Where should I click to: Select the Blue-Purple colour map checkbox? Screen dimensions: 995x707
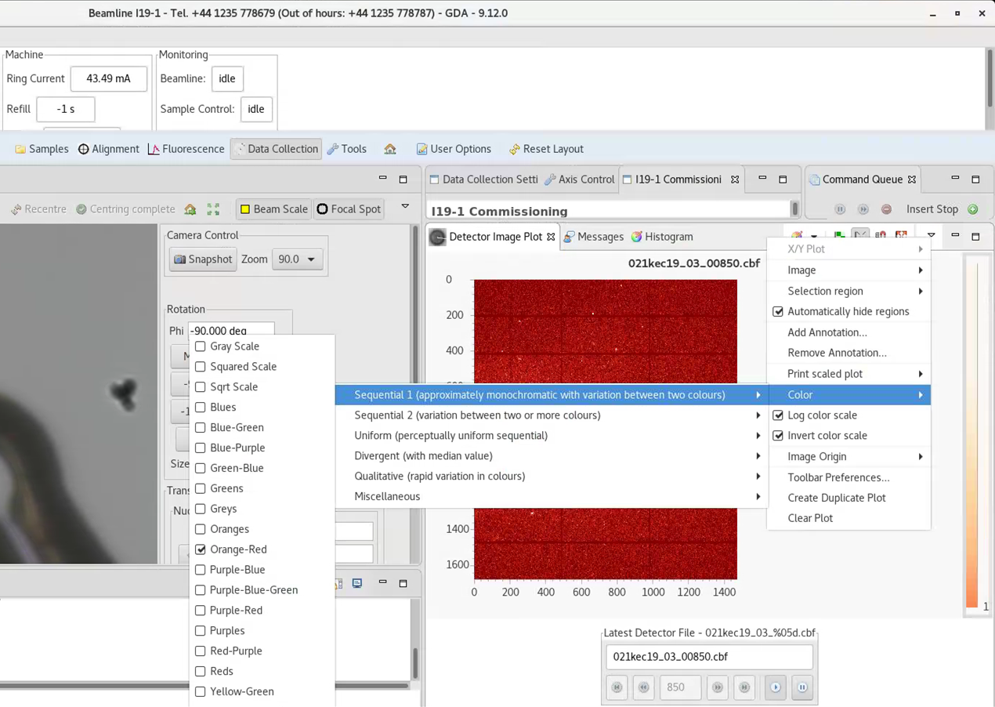[x=201, y=448]
